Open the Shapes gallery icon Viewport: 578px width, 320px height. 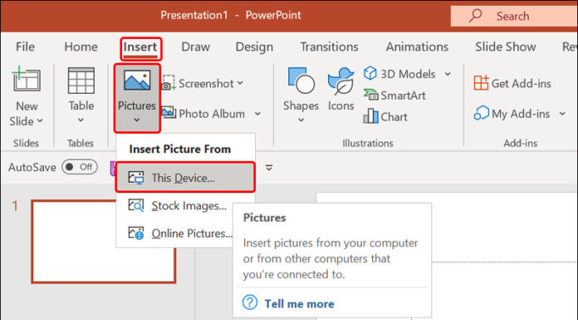tap(301, 81)
